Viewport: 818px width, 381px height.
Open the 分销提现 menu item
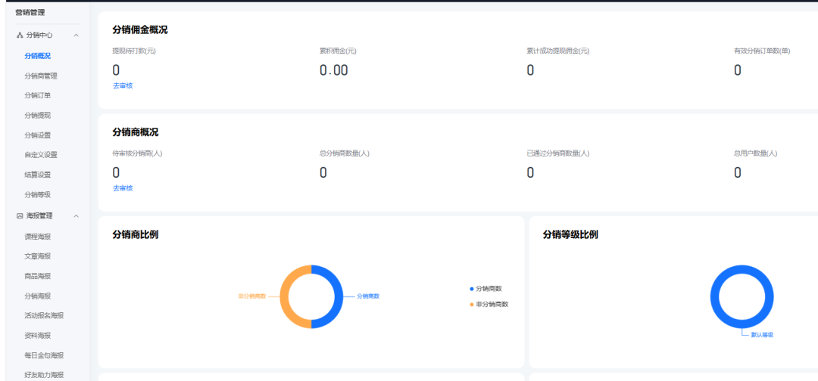coord(38,115)
